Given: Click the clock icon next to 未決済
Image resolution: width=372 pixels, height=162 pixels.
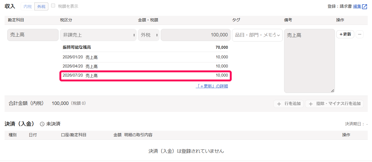Looking at the screenshot, I should pyautogui.click(x=42, y=124).
